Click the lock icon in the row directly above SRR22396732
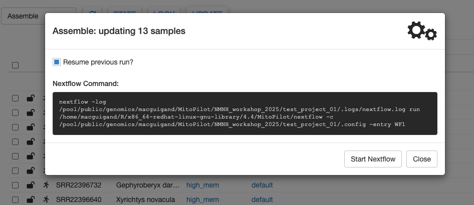Viewport: 474px width, 205px height. (x=31, y=170)
